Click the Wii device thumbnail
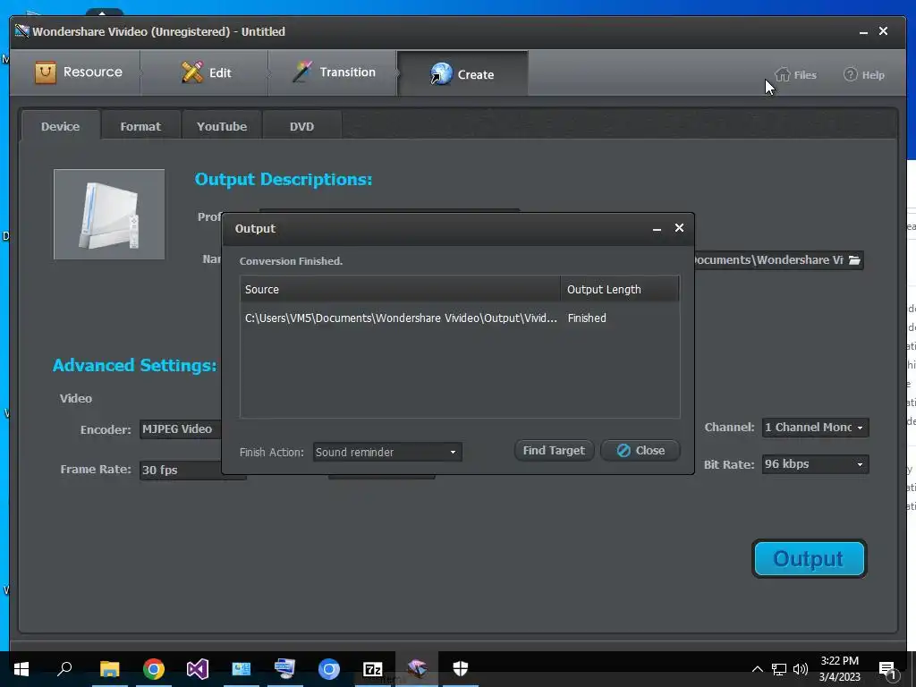Viewport: 916px width, 687px height. pyautogui.click(x=109, y=215)
